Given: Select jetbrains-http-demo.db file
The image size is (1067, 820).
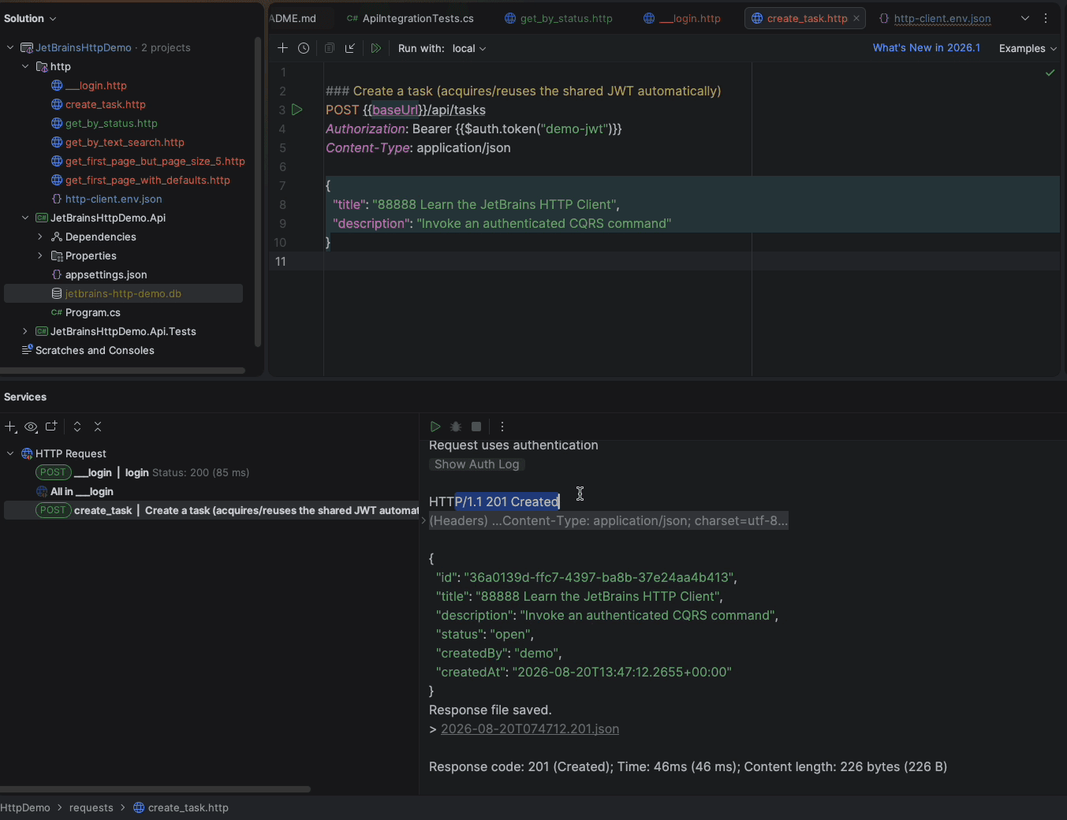Looking at the screenshot, I should click(x=123, y=293).
